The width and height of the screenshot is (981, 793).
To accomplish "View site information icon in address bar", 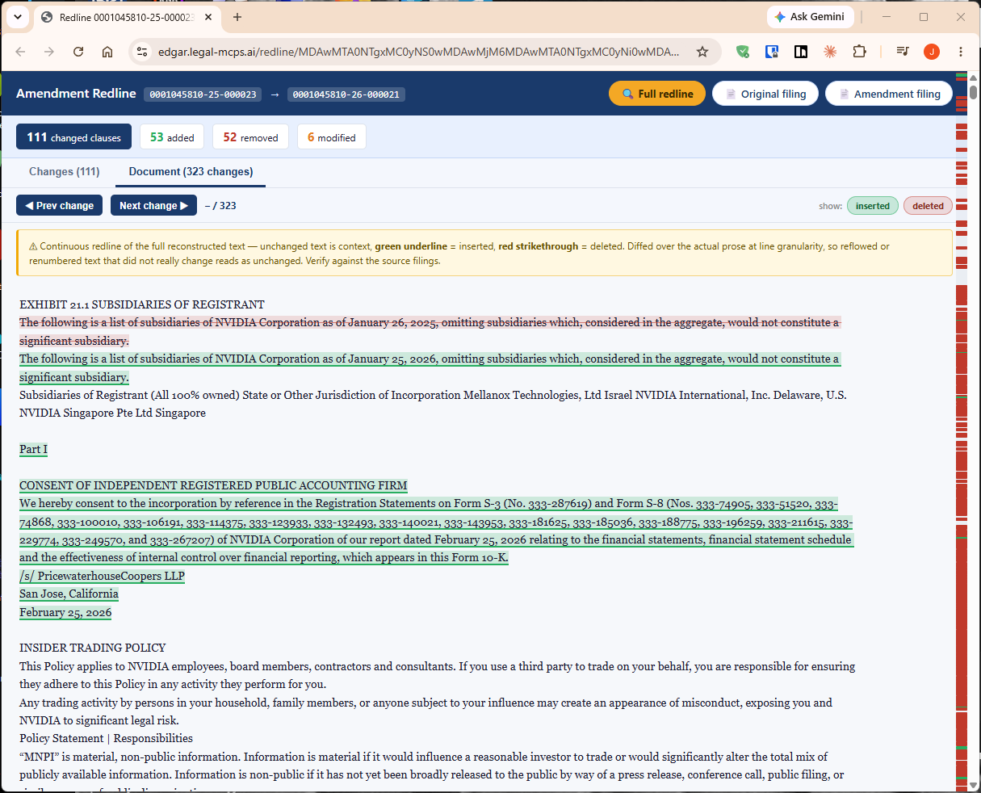I will (x=142, y=52).
